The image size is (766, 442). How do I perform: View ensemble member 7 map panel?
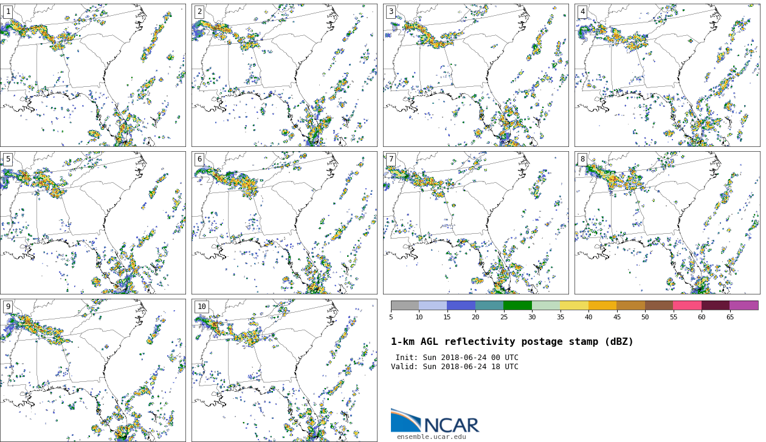tap(475, 223)
